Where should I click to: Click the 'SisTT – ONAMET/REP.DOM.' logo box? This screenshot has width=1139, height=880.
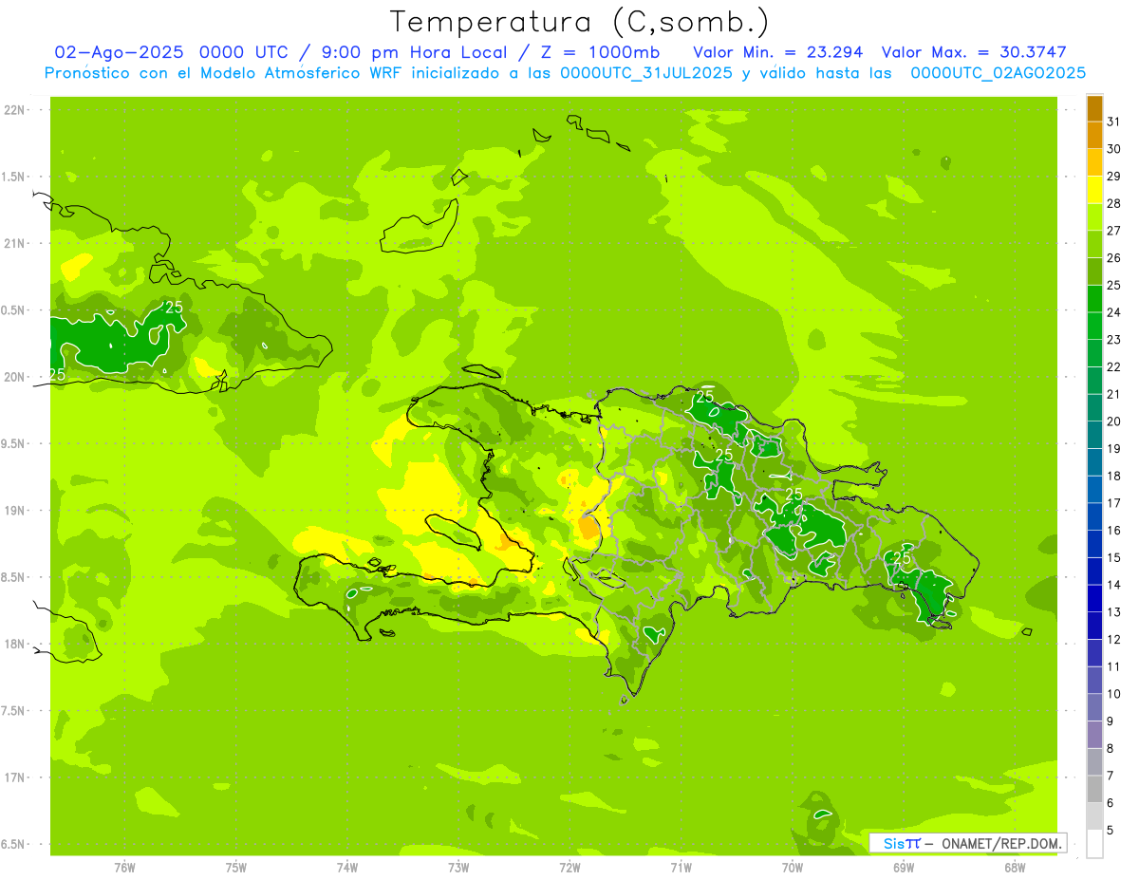pyautogui.click(x=967, y=843)
